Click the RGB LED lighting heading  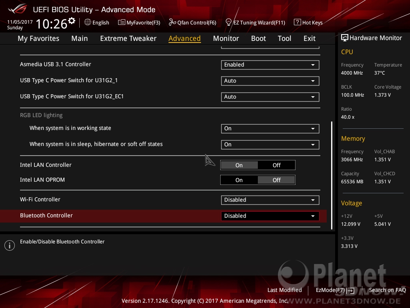tap(41, 115)
